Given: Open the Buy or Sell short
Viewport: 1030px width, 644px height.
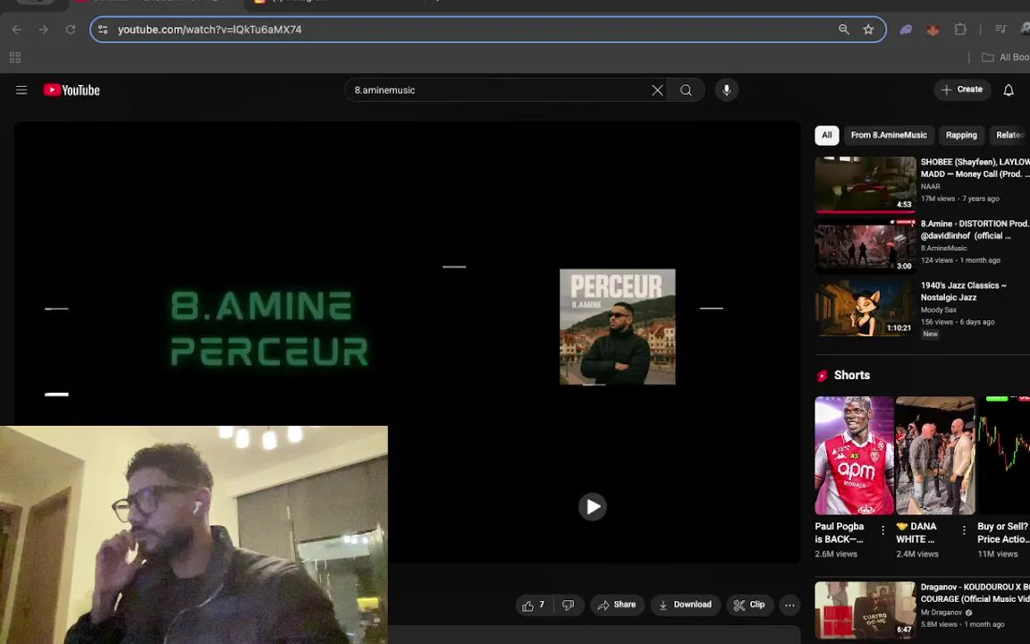Looking at the screenshot, I should (1004, 455).
